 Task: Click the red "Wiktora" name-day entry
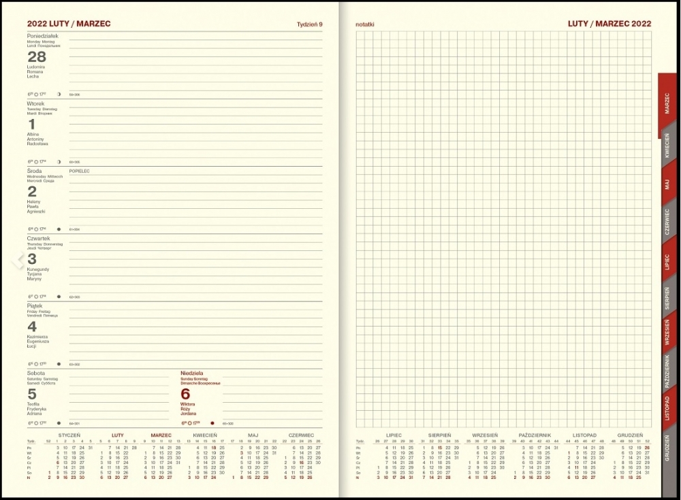point(188,405)
